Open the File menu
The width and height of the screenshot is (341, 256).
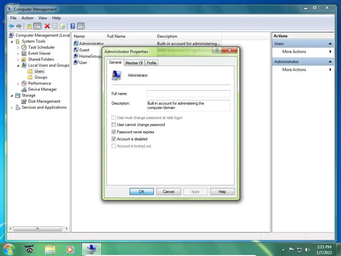[x=13, y=18]
